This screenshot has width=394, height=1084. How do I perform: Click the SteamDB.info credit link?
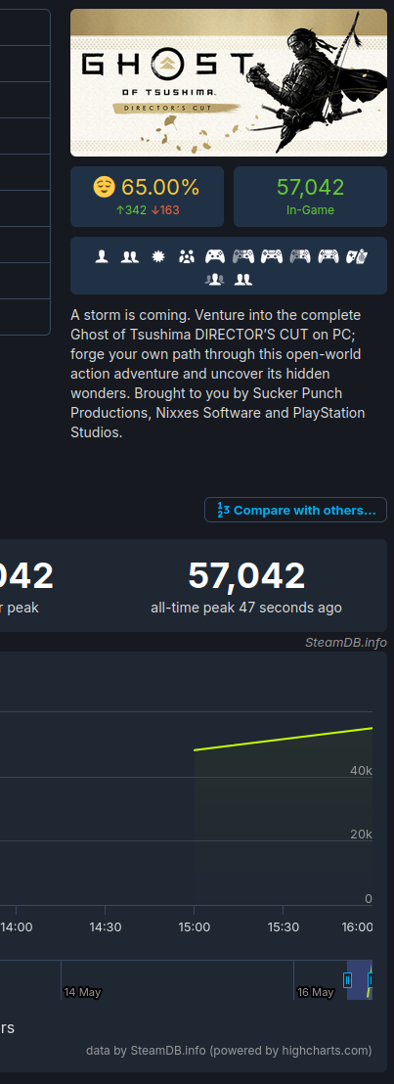(x=346, y=642)
